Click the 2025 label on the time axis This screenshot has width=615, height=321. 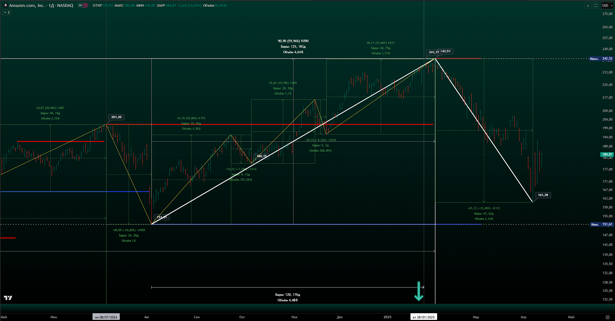(387, 317)
